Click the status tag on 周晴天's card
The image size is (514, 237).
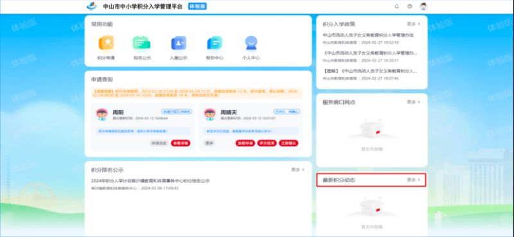(x=287, y=112)
